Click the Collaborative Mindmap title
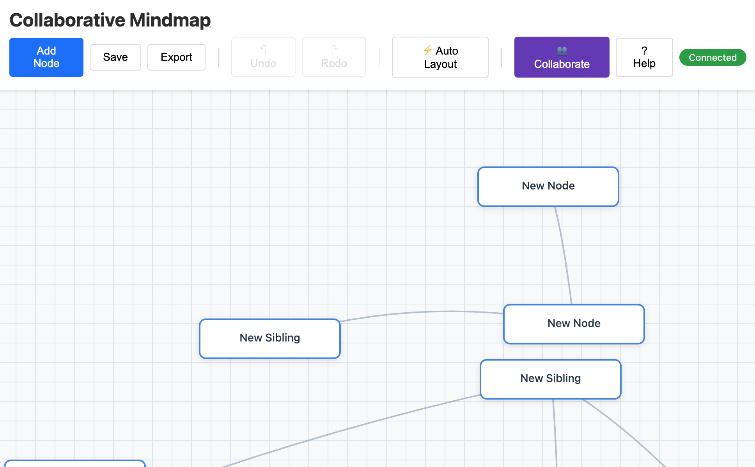The width and height of the screenshot is (755, 467). 110,20
